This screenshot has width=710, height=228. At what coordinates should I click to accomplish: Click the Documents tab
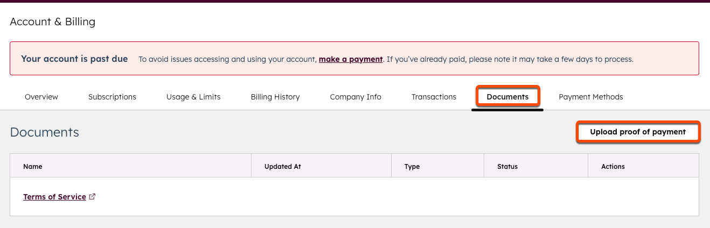507,97
